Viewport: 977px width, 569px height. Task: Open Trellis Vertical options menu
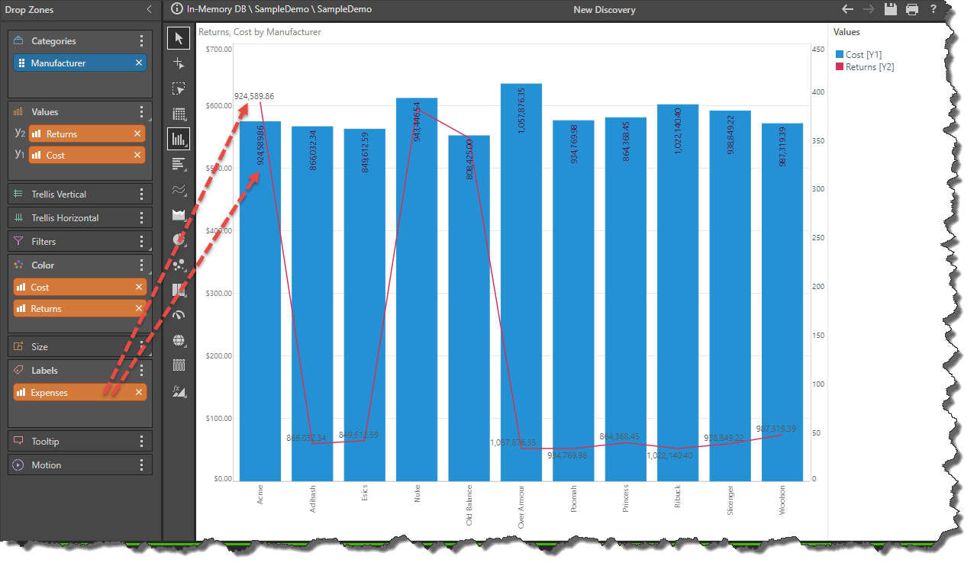(x=141, y=194)
